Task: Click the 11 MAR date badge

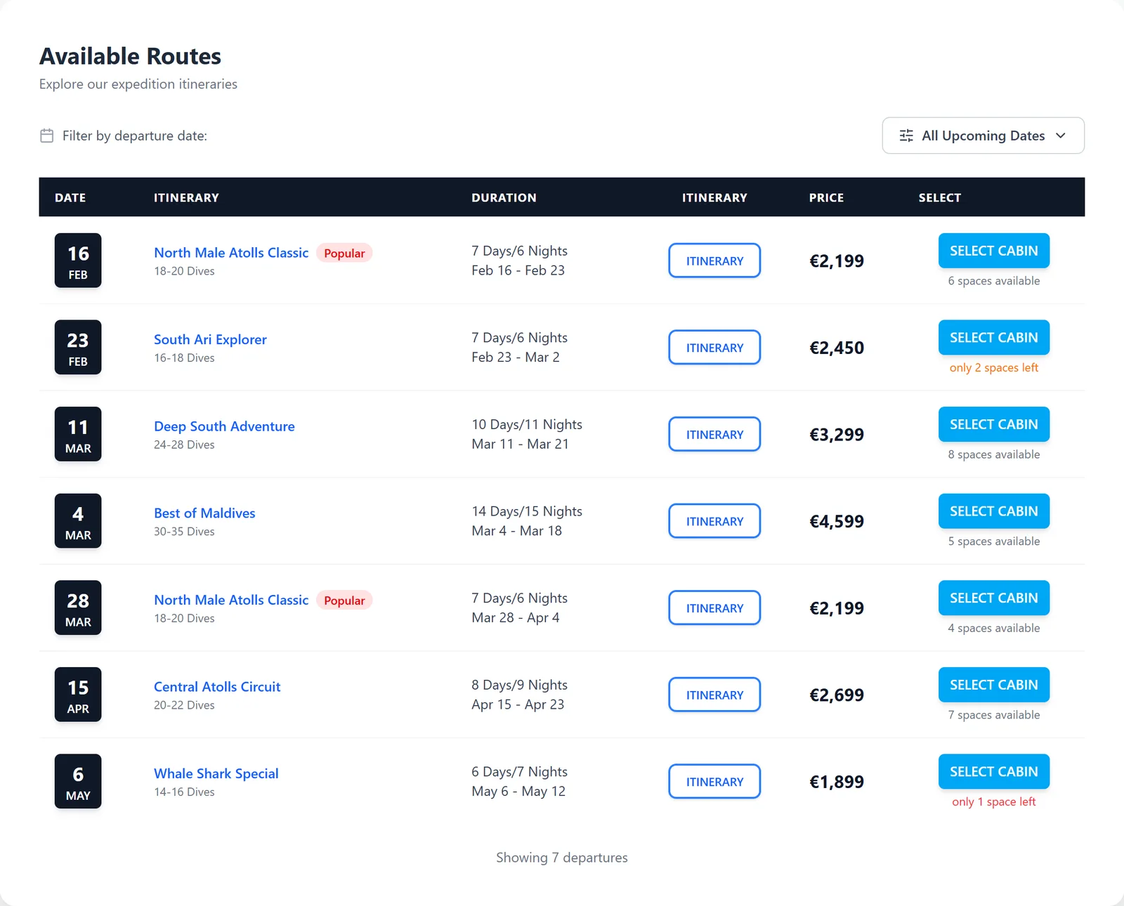Action: tap(78, 434)
